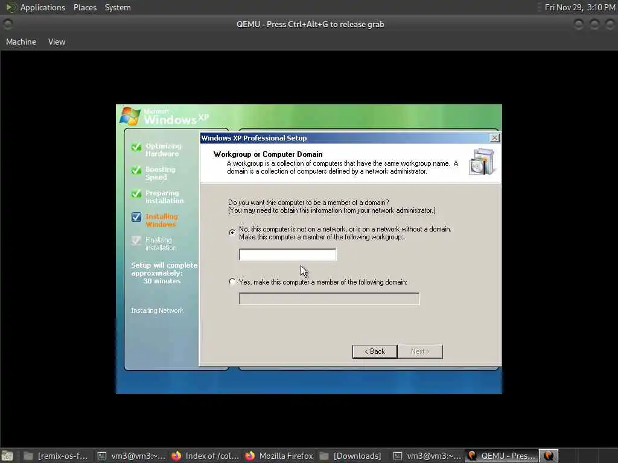
Task: Click the QEMU window title bar text
Action: (310, 24)
